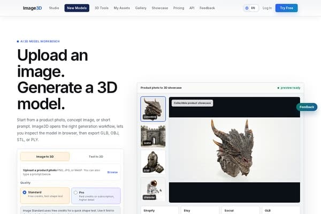Click the globe language icon

(247, 8)
